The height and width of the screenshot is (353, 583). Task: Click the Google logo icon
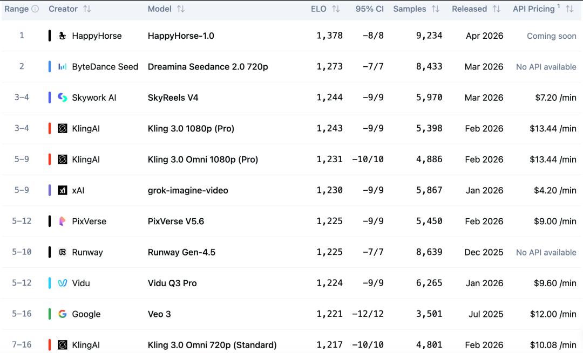63,314
